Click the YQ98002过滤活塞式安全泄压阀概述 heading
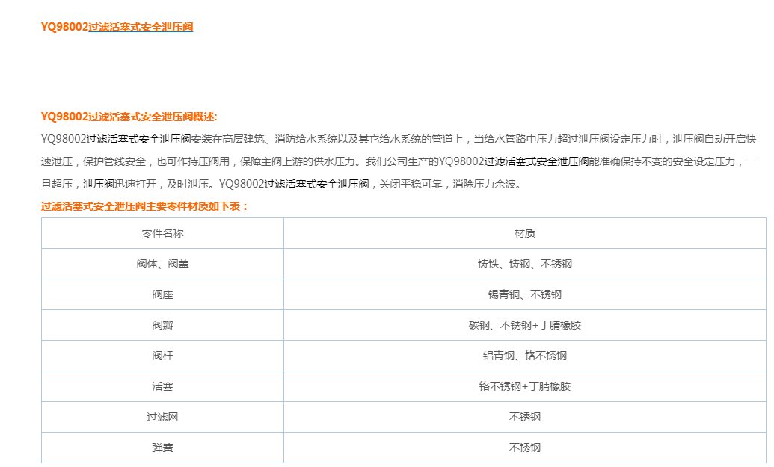Screen dimensions: 774x467 click(129, 117)
